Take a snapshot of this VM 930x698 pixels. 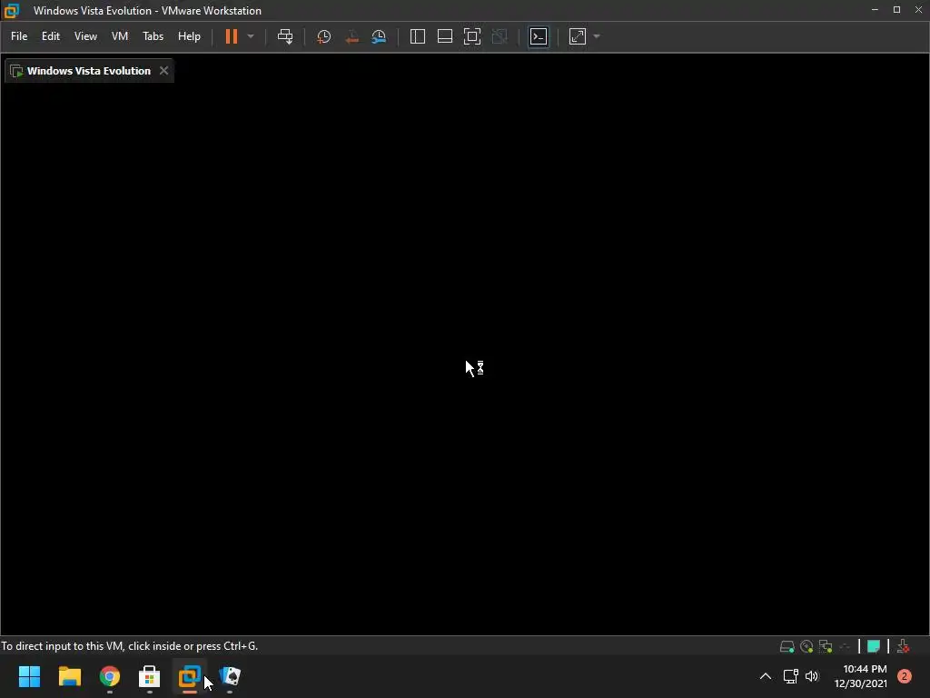pos(324,36)
